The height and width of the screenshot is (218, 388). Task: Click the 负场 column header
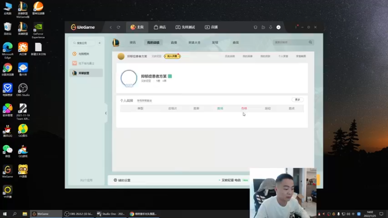point(244,108)
